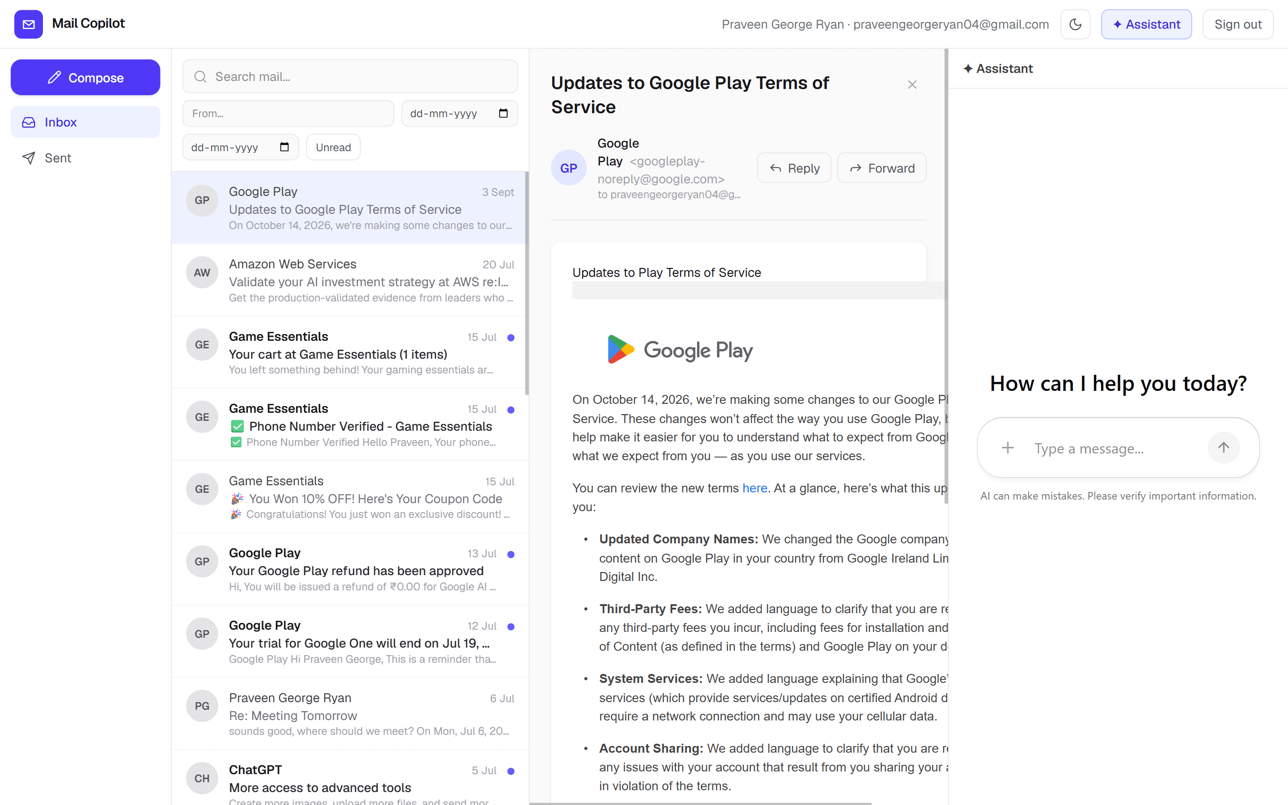Open the 'You Won 10% OFF' email
Image resolution: width=1288 pixels, height=805 pixels.
(350, 497)
